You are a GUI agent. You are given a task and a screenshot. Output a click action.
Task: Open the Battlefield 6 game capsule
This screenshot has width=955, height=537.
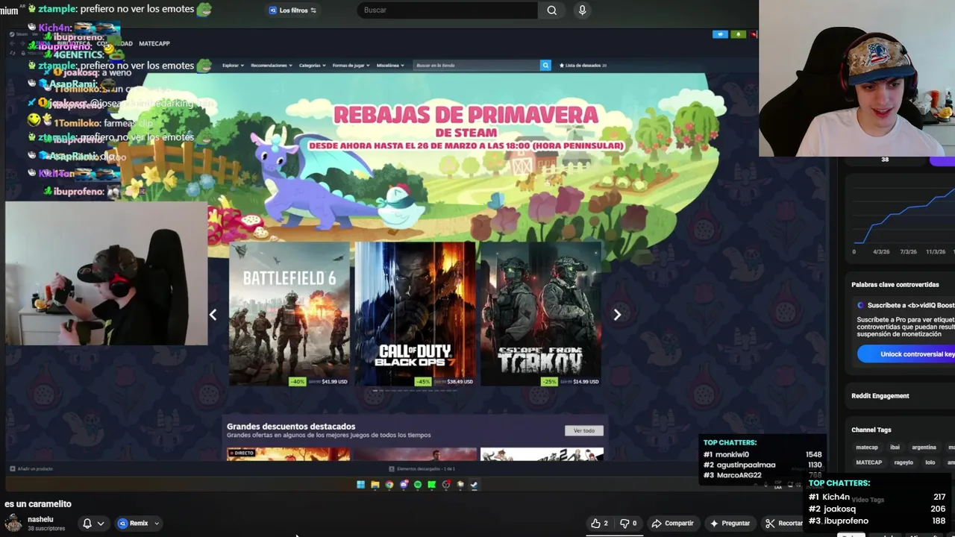pyautogui.click(x=289, y=313)
